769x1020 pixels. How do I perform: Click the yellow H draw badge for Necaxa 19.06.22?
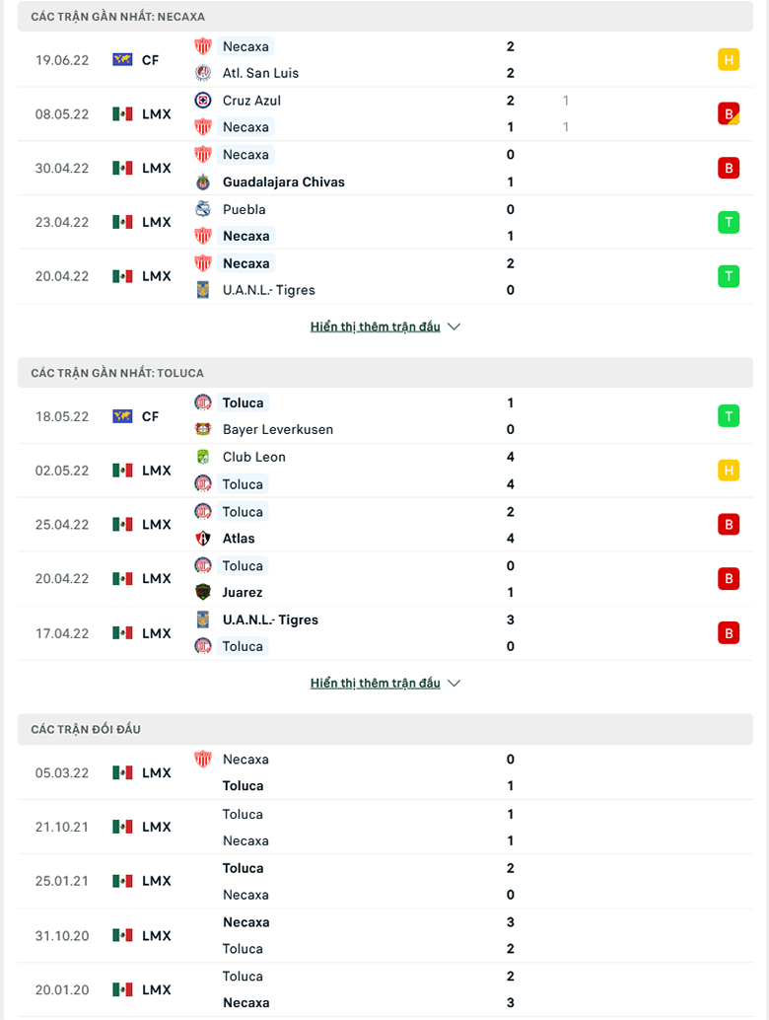(729, 60)
